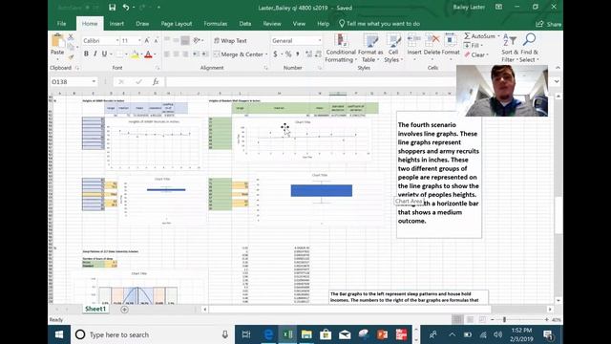The width and height of the screenshot is (611, 344).
Task: Apply percent style format
Action: tap(288, 54)
